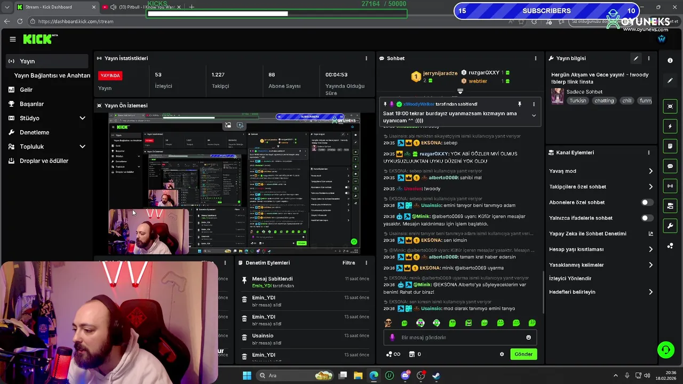Screen dimensions: 683x384
Task: Open the green headset support button
Action: coord(665,350)
